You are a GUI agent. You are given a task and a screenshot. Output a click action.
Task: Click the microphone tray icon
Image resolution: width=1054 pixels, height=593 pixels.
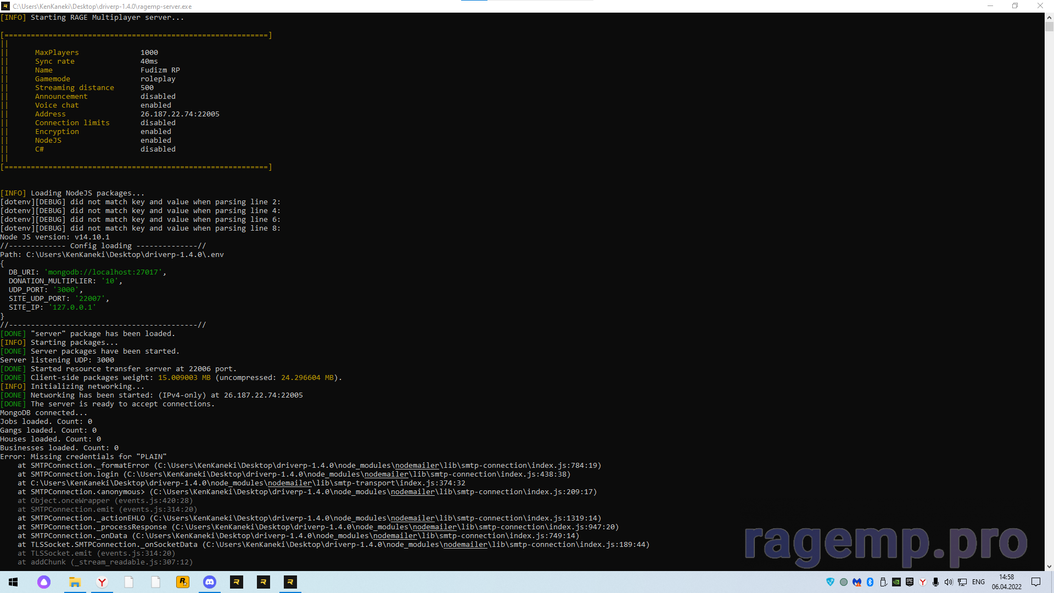coord(936,582)
